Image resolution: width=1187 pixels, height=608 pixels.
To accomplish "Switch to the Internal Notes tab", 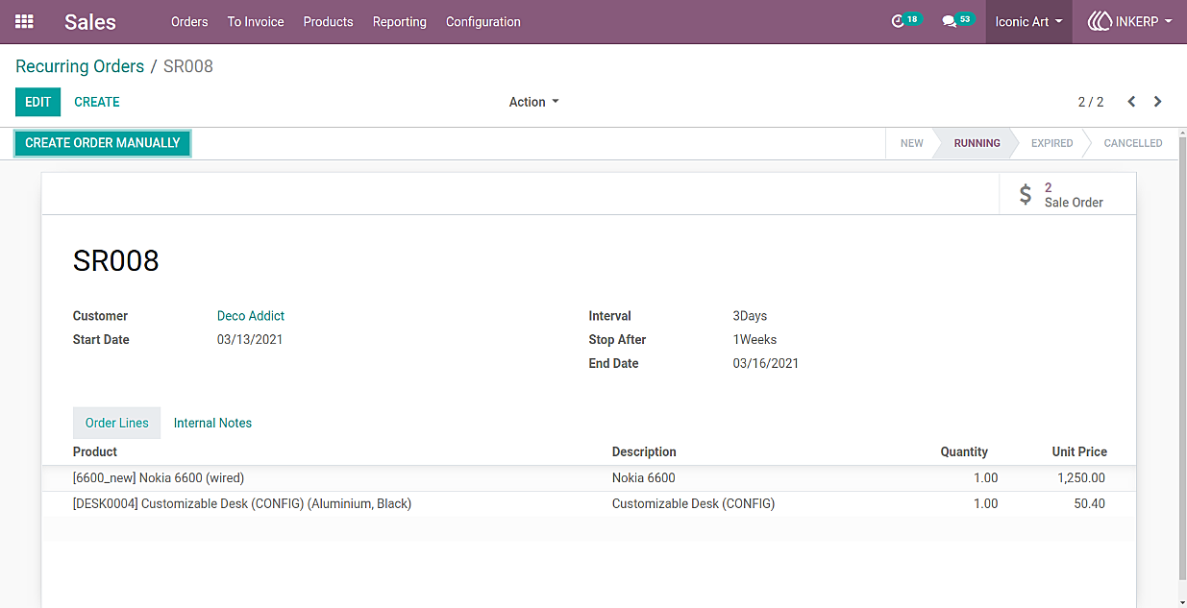I will 212,423.
